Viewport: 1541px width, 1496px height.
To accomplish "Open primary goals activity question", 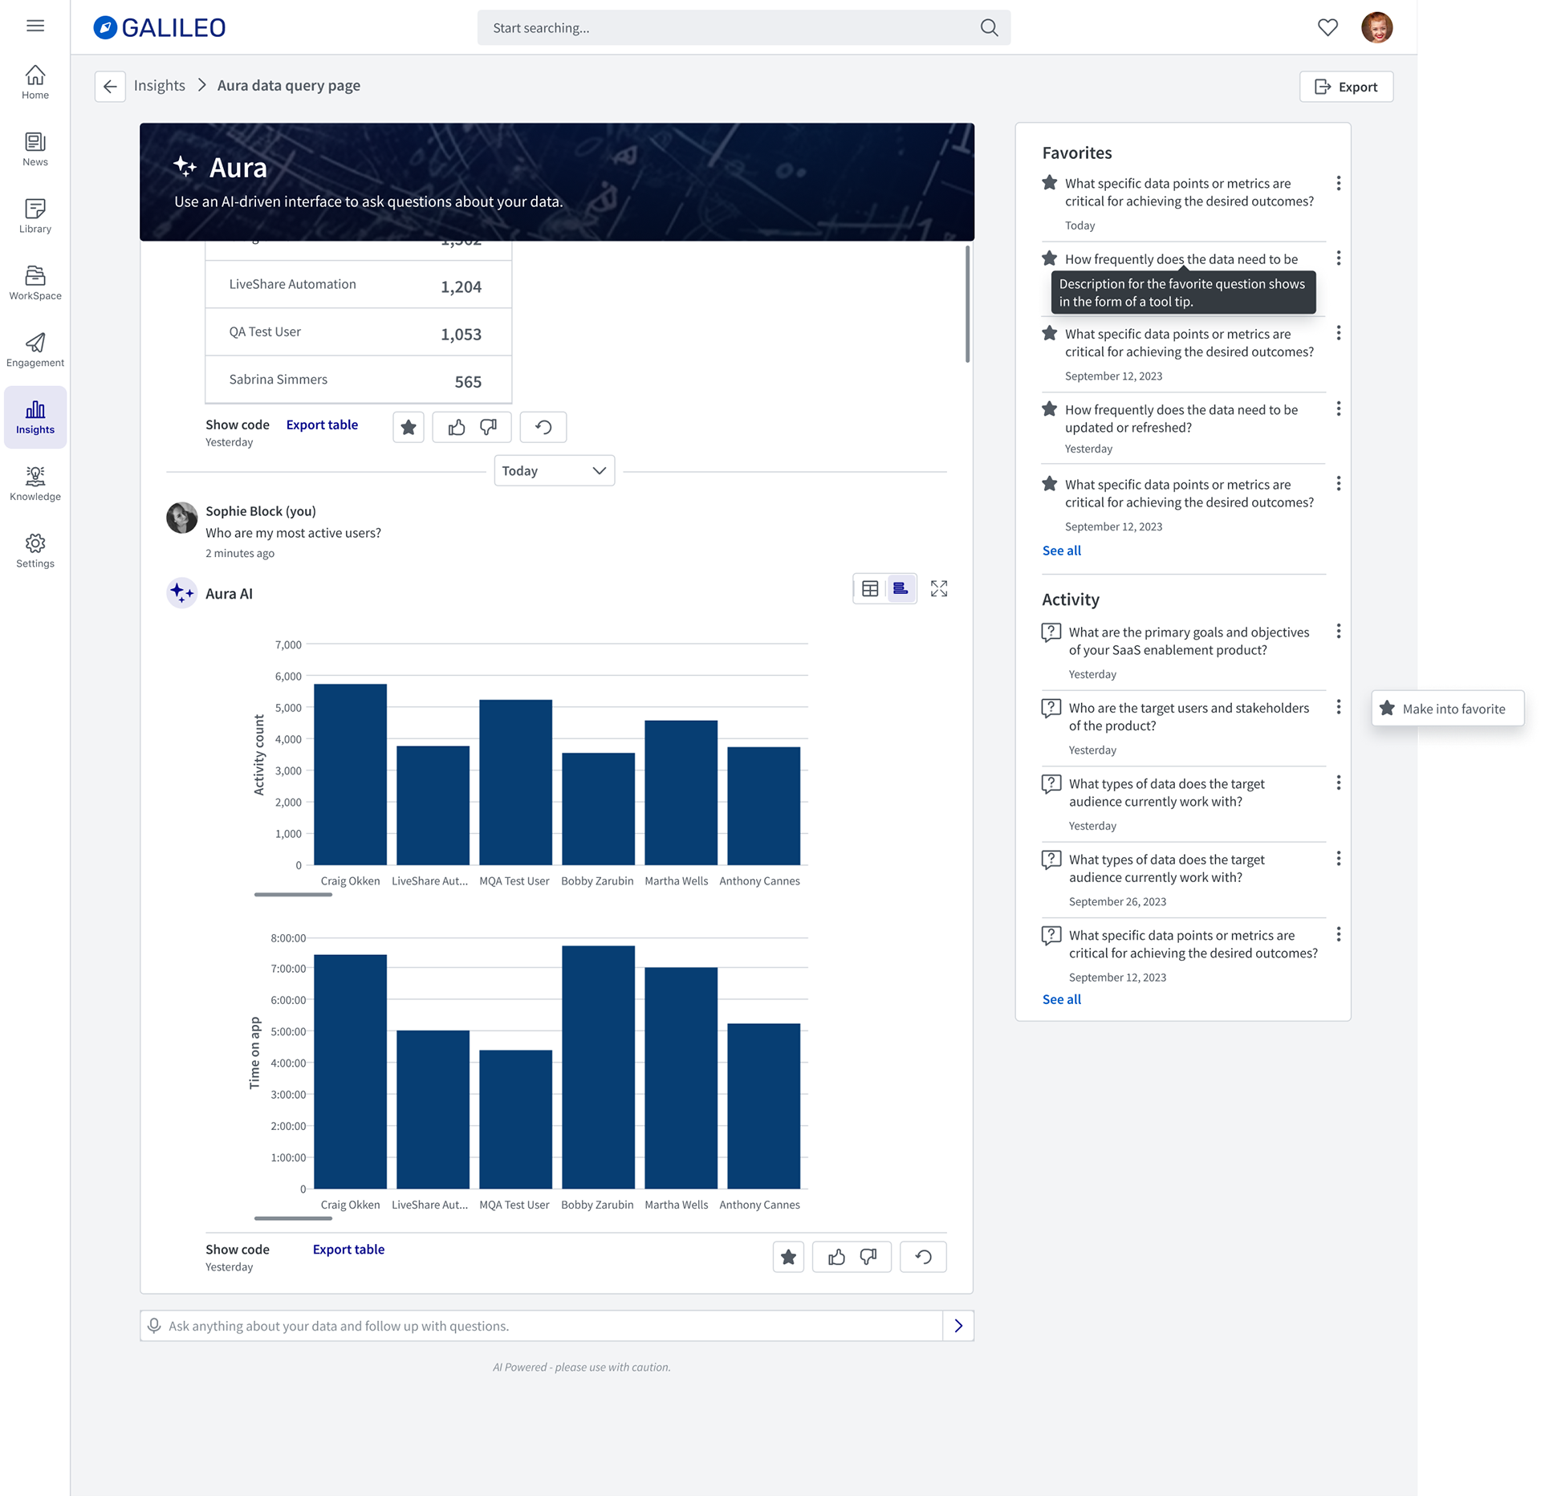I will pos(1189,641).
